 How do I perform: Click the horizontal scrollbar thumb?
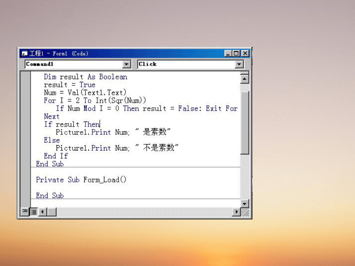coord(52,212)
